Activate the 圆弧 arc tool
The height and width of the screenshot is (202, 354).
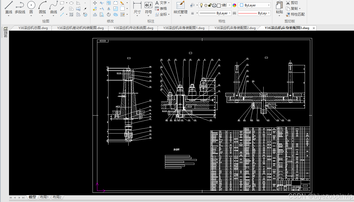(x=42, y=5)
